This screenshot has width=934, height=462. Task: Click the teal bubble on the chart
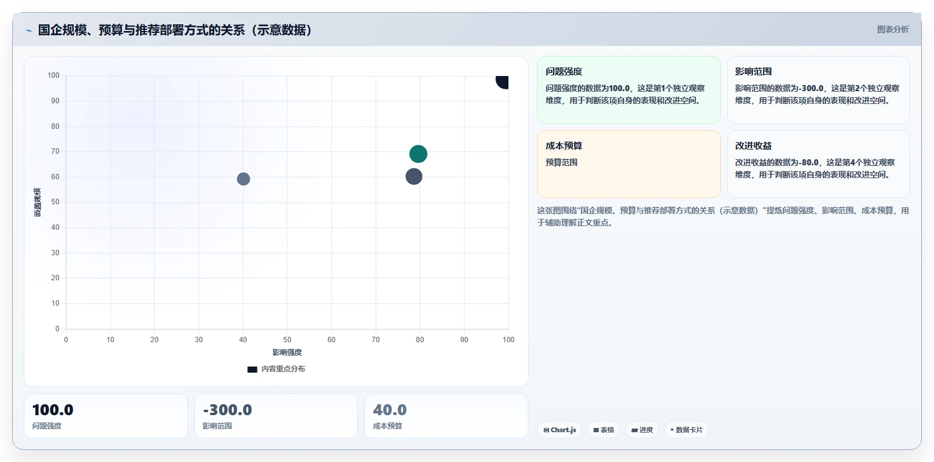(x=418, y=154)
